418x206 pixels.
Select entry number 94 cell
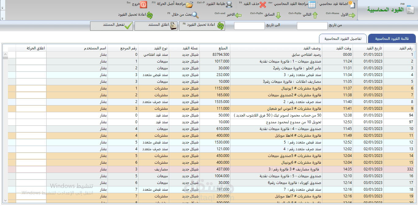399,115
